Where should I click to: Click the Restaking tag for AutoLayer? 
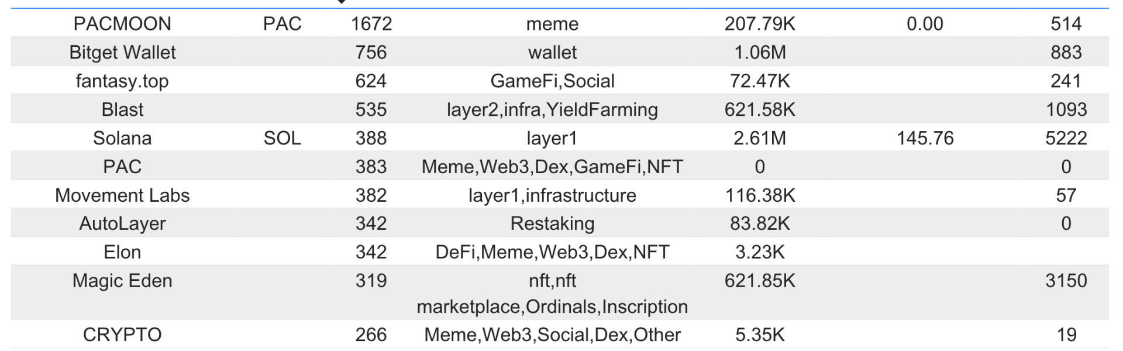click(552, 223)
